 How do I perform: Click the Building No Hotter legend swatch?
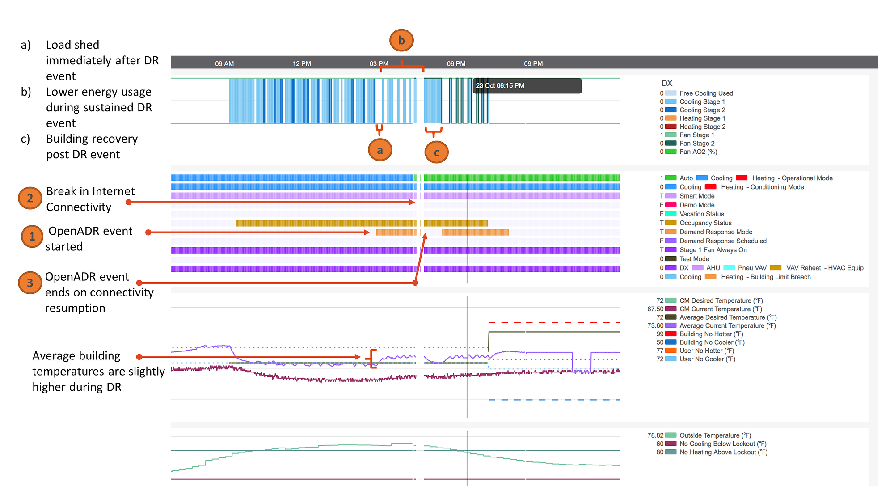point(670,334)
